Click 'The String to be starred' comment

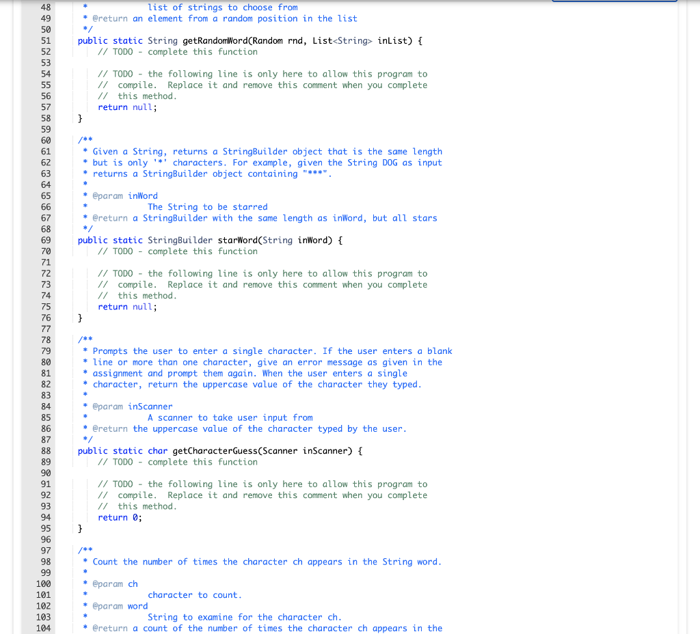pyautogui.click(x=208, y=207)
